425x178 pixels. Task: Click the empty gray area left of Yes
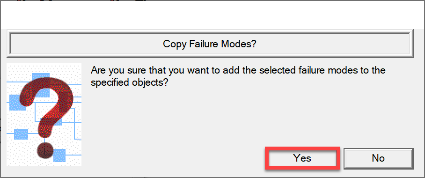pyautogui.click(x=174, y=158)
